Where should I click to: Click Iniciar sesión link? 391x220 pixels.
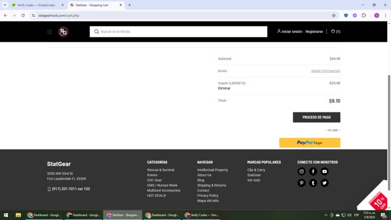pyautogui.click(x=292, y=32)
